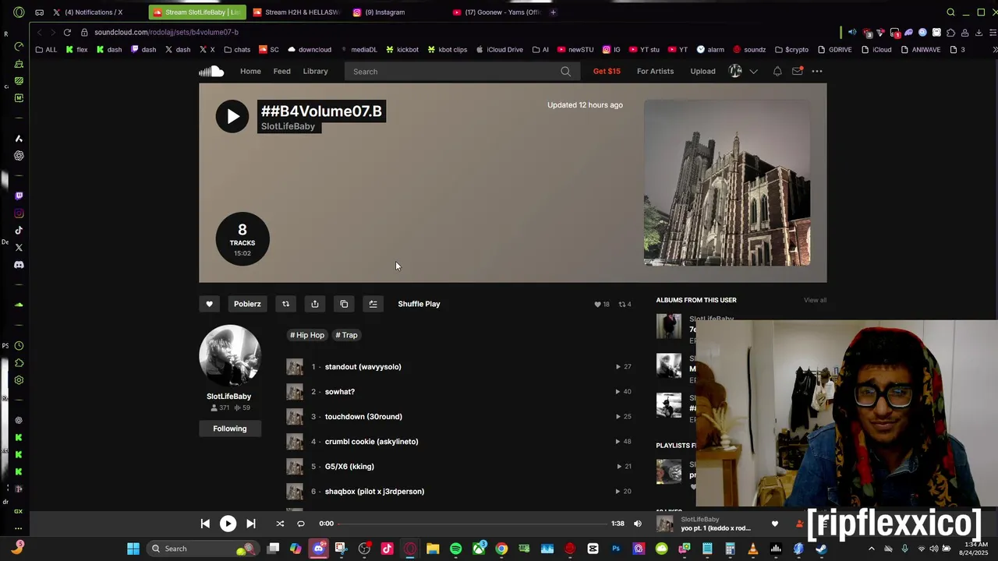
Task: Play track 4 crumbl cookie (askylineto)
Action: click(371, 442)
